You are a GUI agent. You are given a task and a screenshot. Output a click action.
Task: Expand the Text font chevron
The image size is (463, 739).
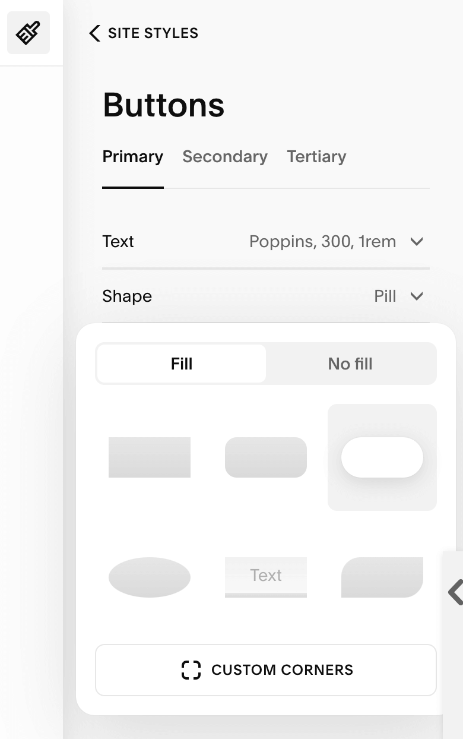[417, 242]
